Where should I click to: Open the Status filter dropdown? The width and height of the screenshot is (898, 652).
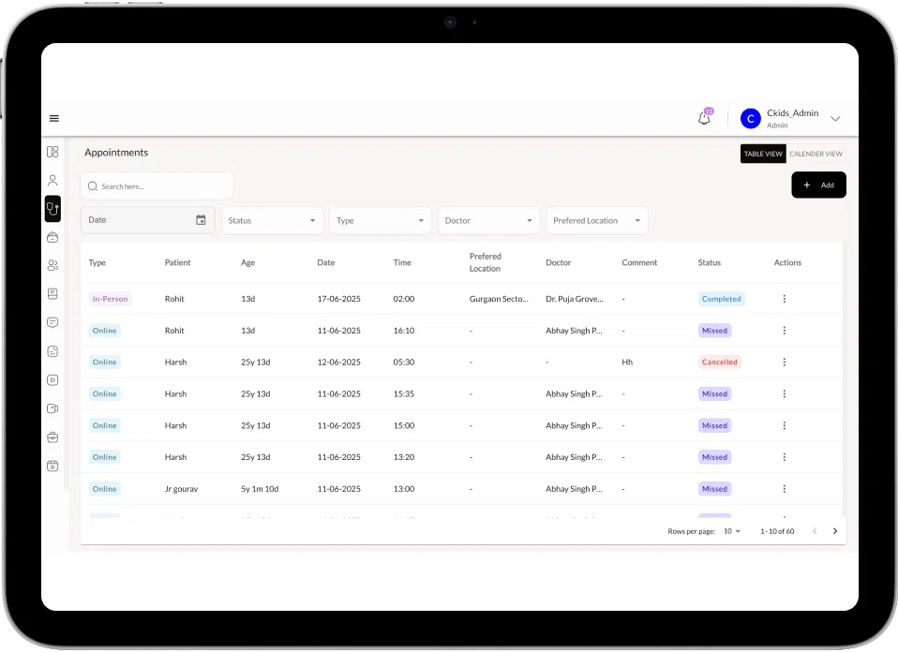[x=272, y=220]
